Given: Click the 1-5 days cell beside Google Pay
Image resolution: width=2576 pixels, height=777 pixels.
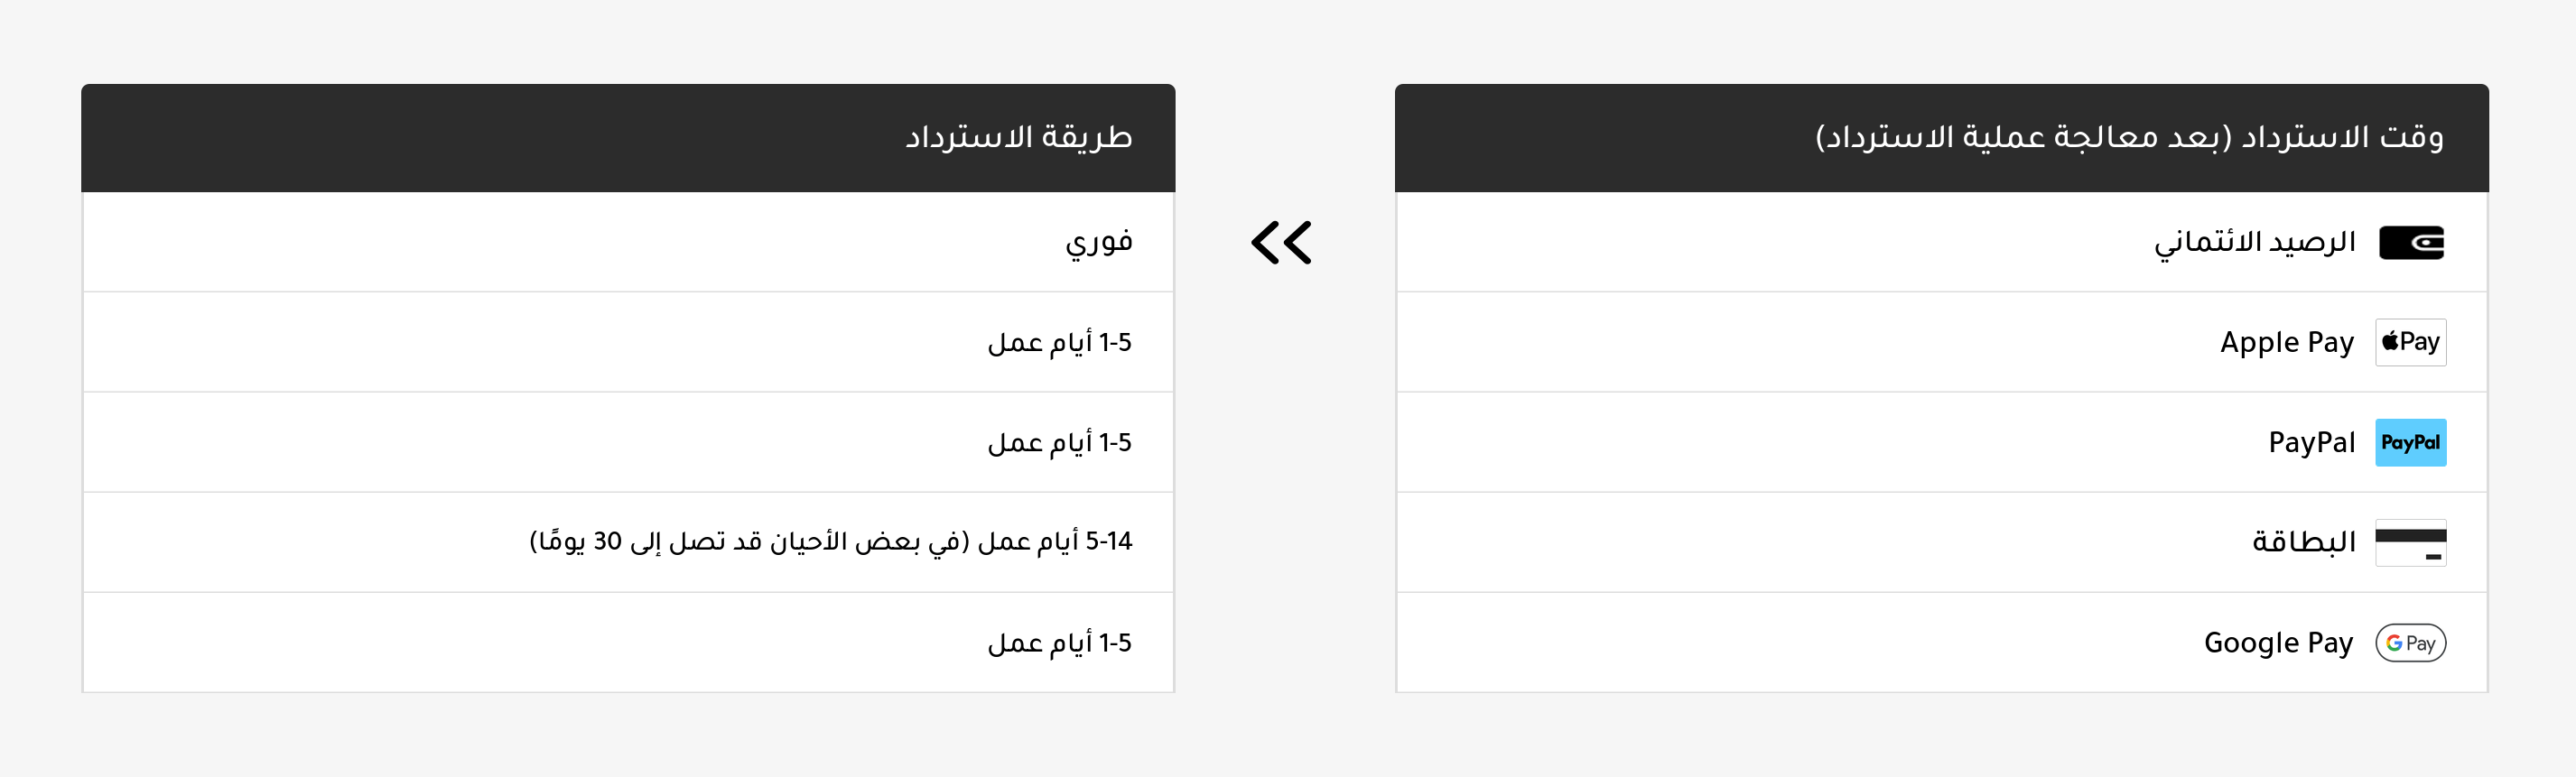Looking at the screenshot, I should point(1059,643).
